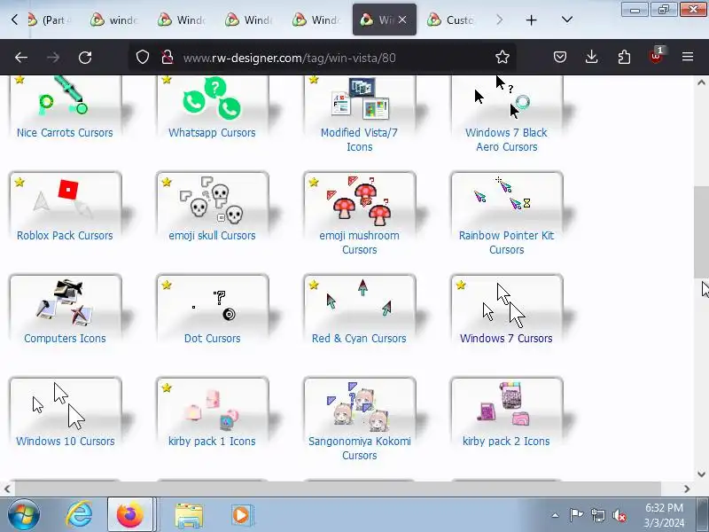Open Windows Explorer folder on taskbar
The height and width of the screenshot is (532, 709).
(x=189, y=515)
